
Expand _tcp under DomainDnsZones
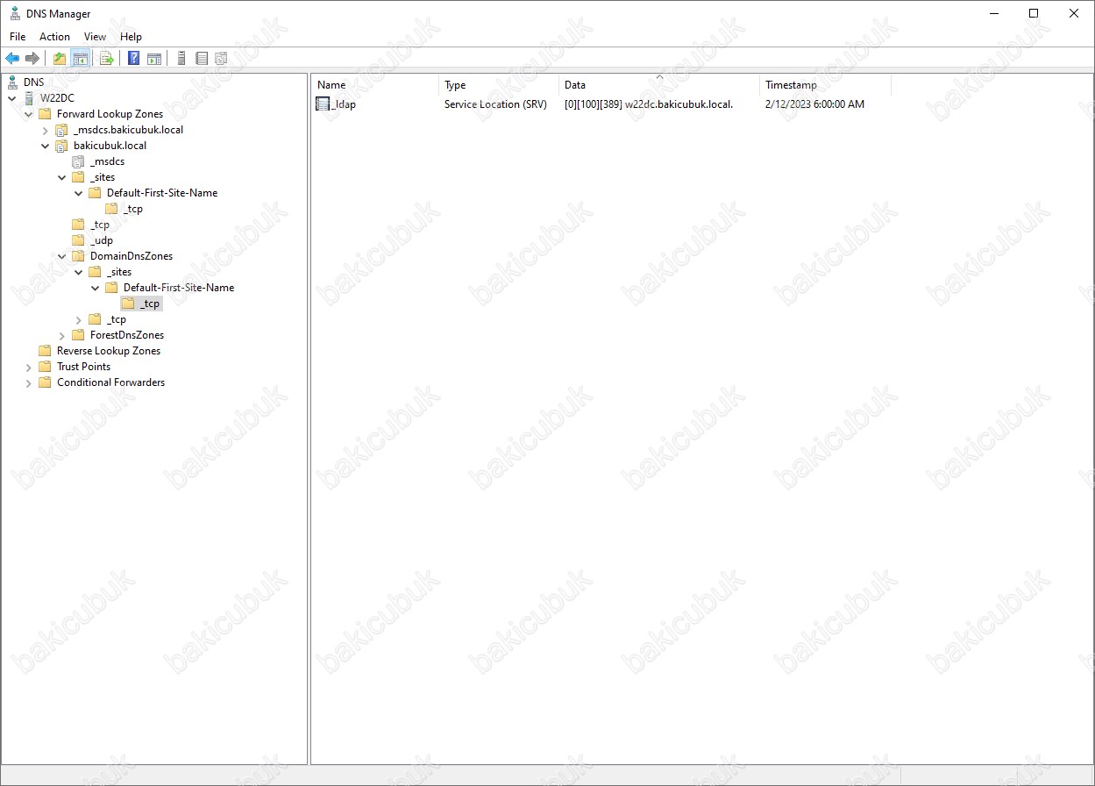(x=79, y=319)
